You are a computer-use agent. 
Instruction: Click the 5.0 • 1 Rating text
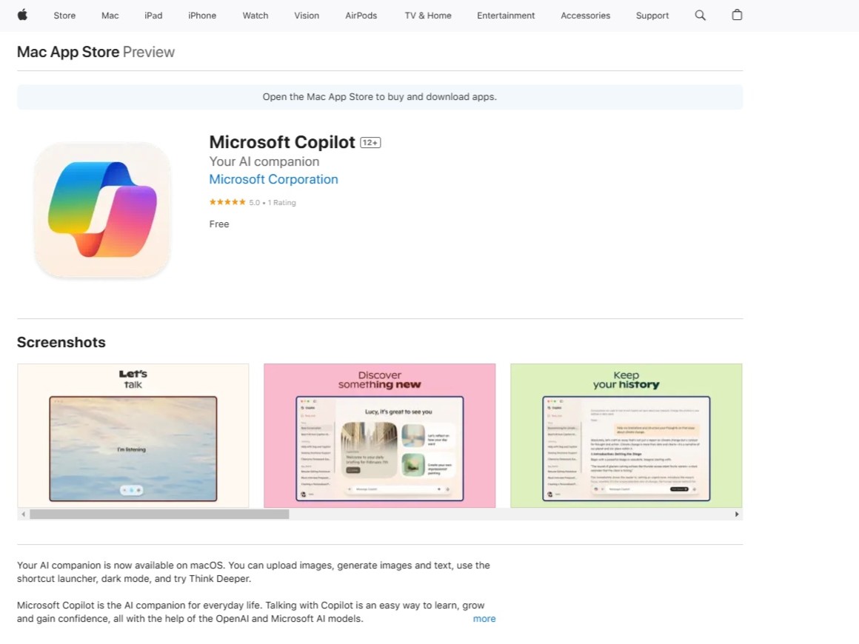coord(273,203)
